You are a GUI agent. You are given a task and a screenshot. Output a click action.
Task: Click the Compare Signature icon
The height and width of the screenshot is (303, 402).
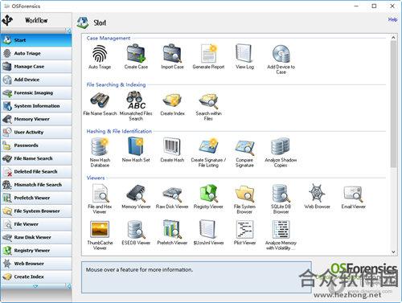pos(244,147)
